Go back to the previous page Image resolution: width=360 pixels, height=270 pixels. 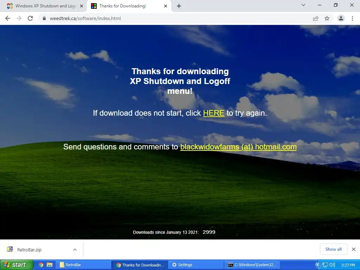(x=8, y=18)
